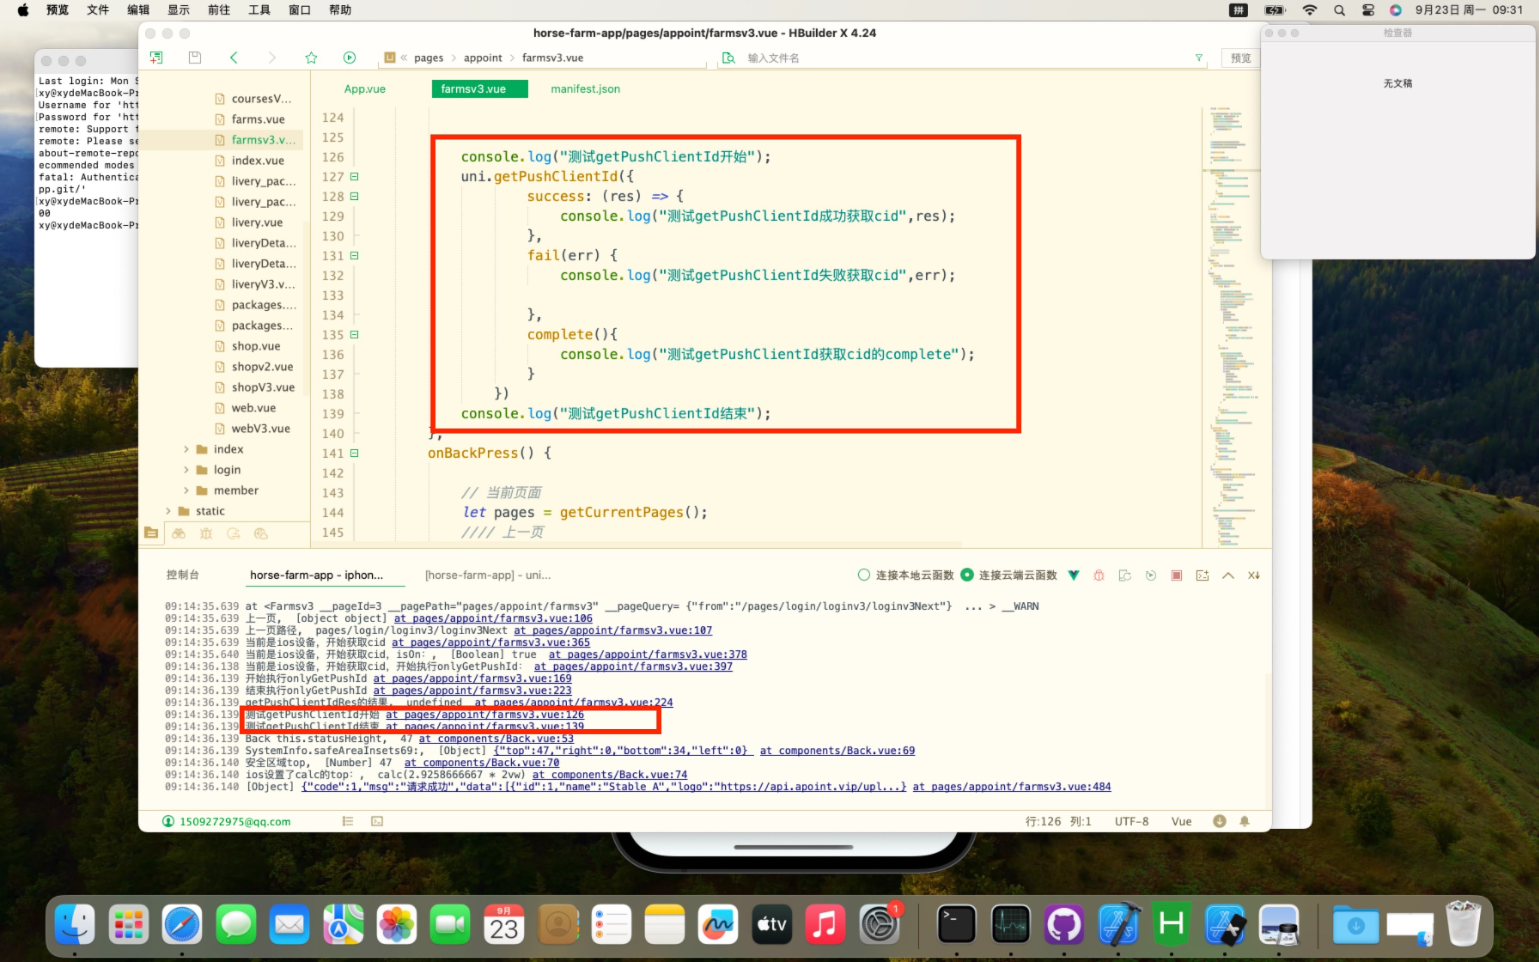Toggle the code fold marker at line 131
This screenshot has width=1539, height=962.
[354, 255]
